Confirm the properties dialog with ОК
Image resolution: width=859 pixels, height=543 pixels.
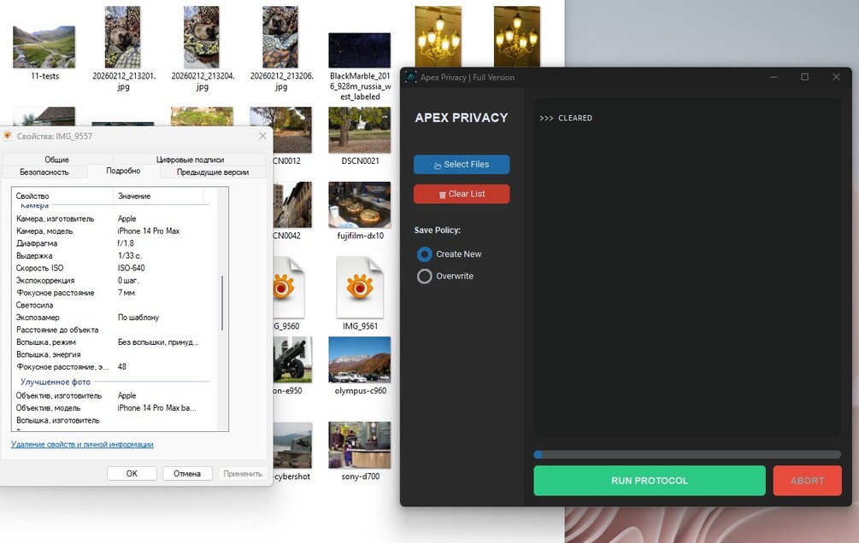point(132,474)
